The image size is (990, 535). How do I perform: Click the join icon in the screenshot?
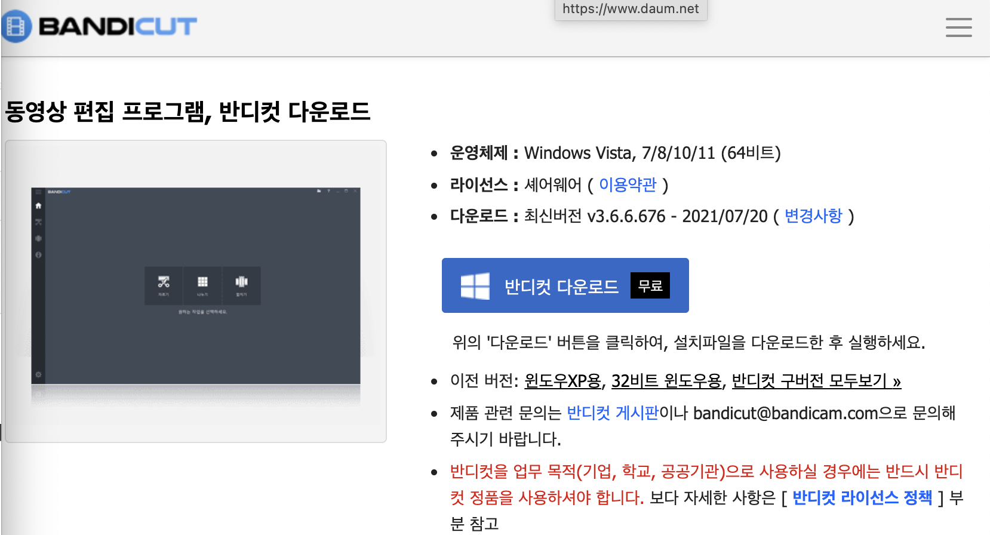point(241,282)
